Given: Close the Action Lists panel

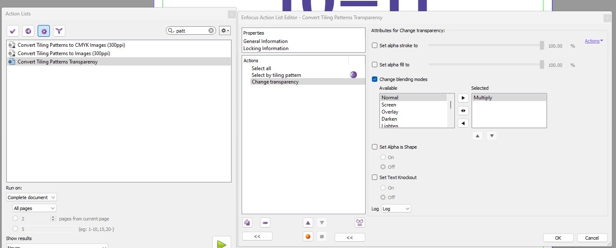Looking at the screenshot, I should pyautogui.click(x=232, y=14).
